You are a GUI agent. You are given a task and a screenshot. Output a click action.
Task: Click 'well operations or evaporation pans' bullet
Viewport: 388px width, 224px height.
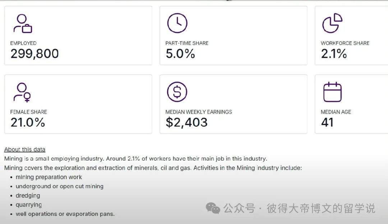(65, 214)
